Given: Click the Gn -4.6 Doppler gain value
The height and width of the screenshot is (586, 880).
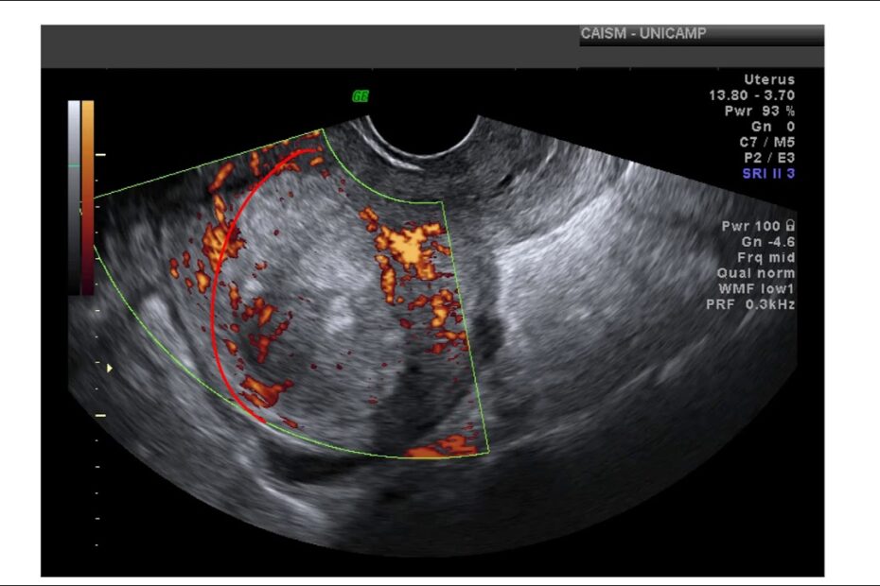Looking at the screenshot, I should point(768,242).
